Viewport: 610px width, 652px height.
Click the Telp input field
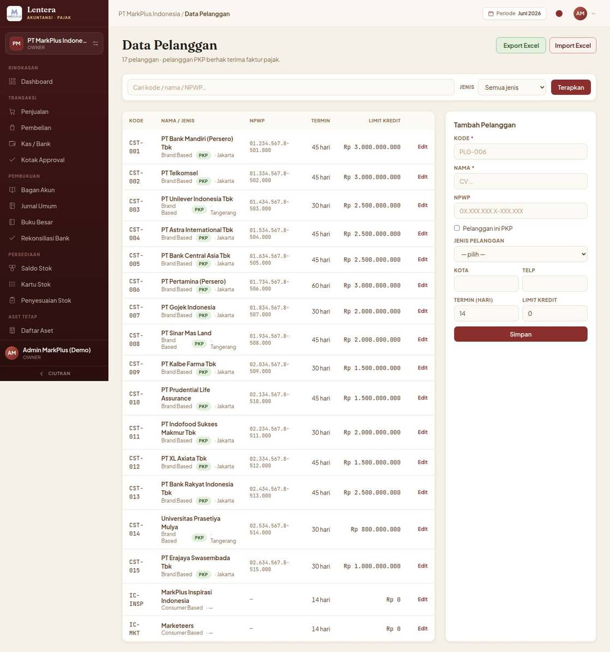[x=554, y=284]
